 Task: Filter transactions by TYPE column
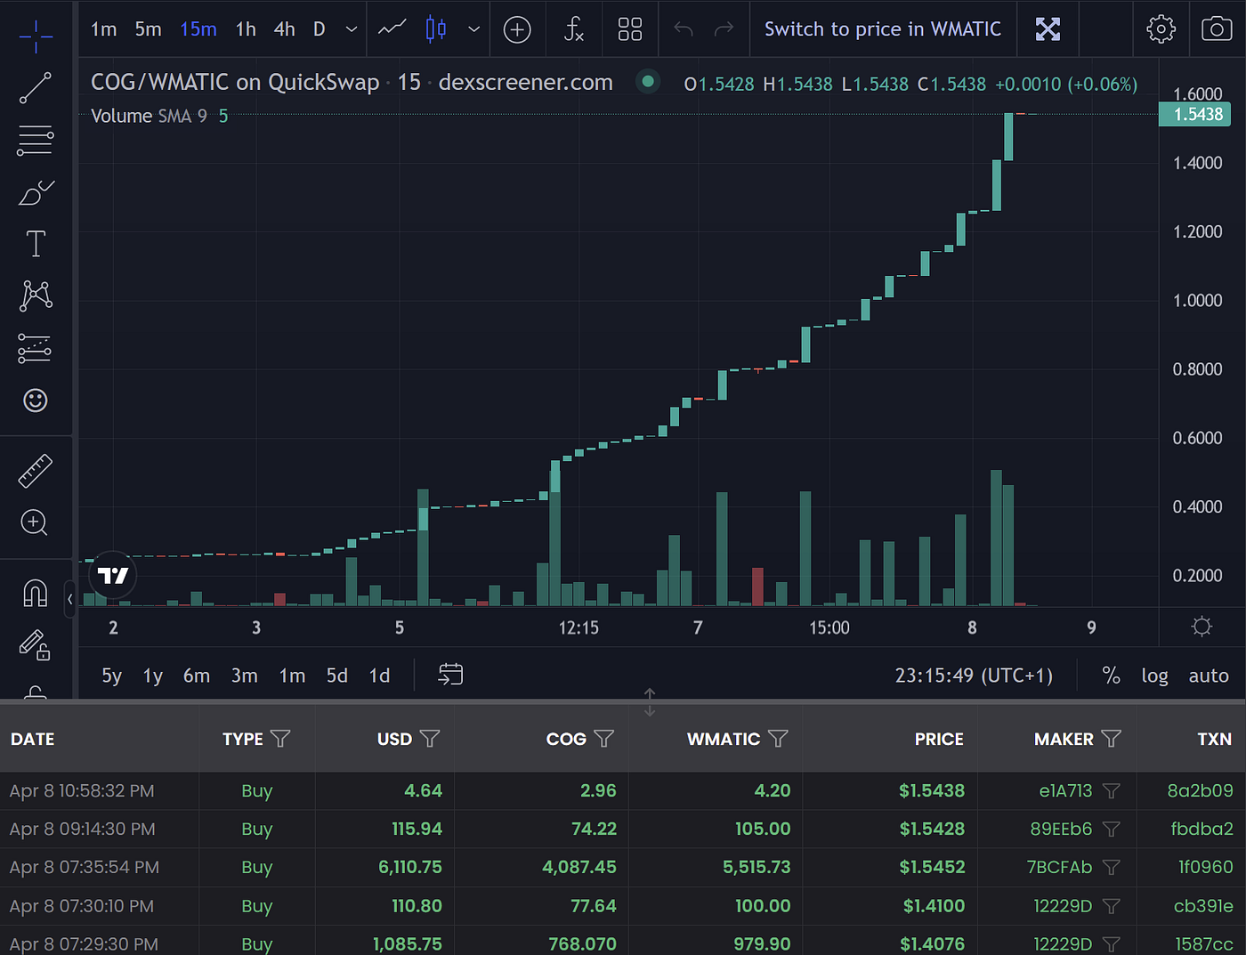tap(280, 739)
